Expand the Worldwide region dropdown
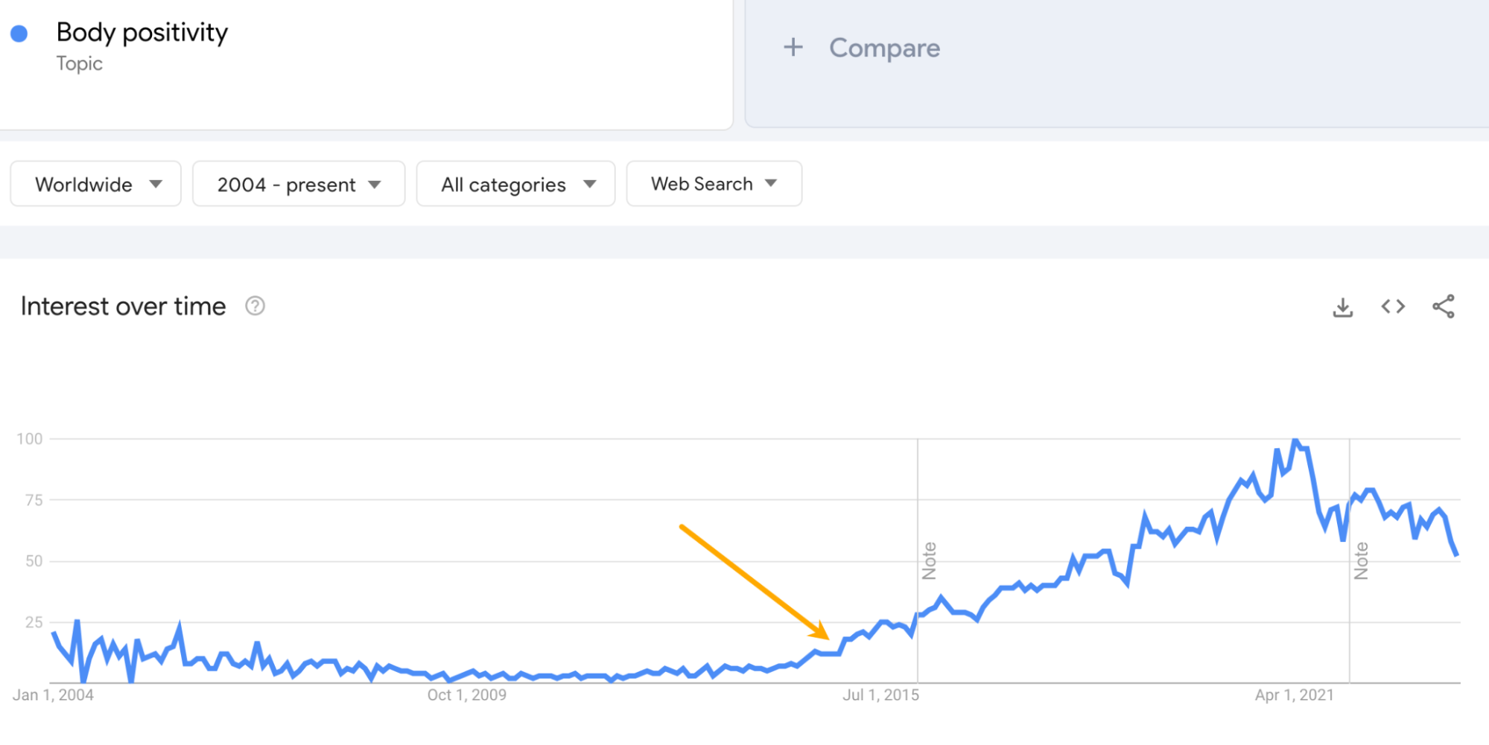 pyautogui.click(x=95, y=184)
